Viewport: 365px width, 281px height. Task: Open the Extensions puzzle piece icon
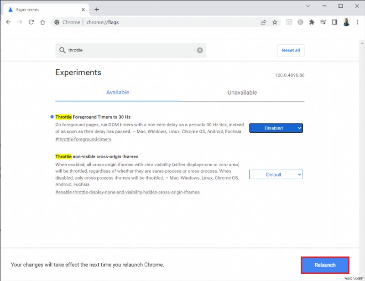click(x=313, y=22)
